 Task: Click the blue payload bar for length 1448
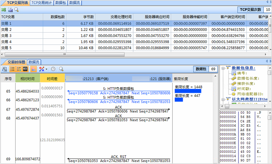[188, 91]
